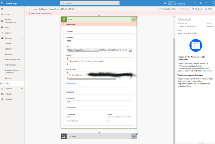The image size is (215, 144).
Task: Expand the AI Builder section chevron
Action: [22, 94]
